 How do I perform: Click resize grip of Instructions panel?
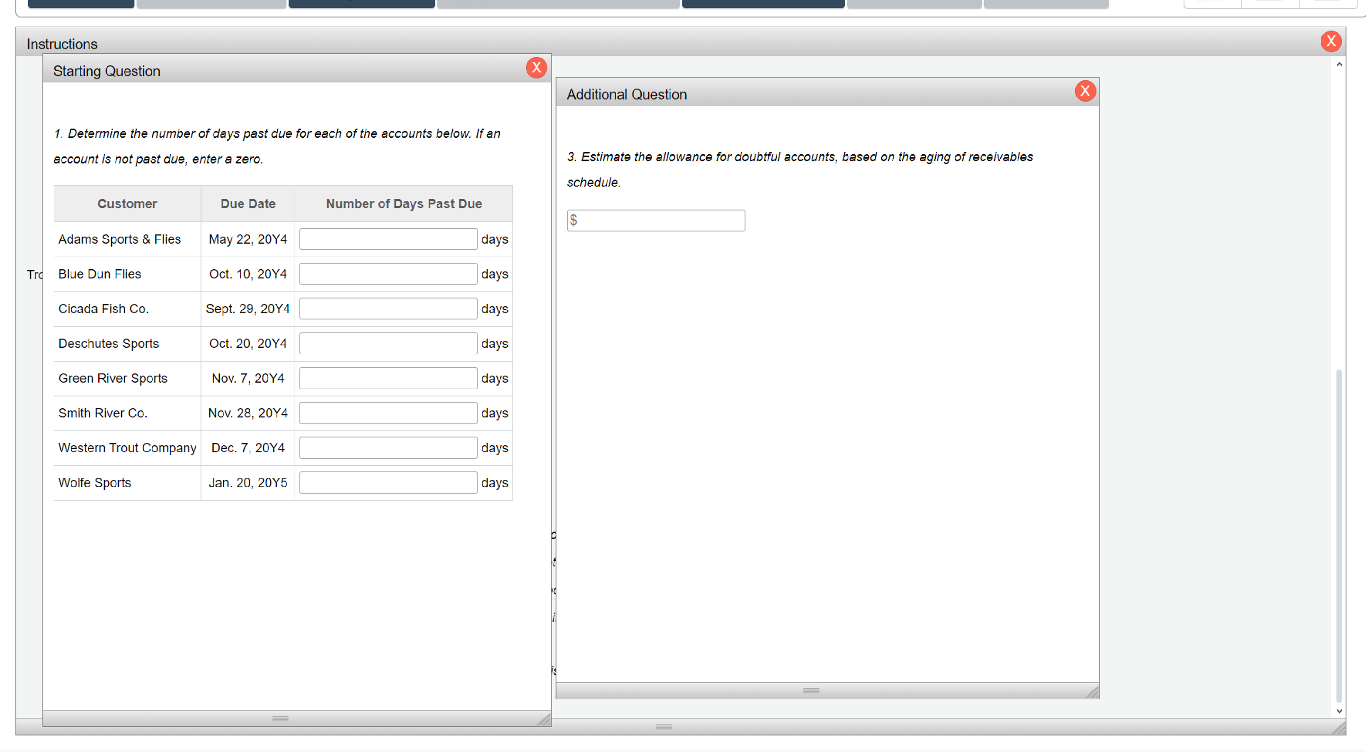pyautogui.click(x=1339, y=728)
